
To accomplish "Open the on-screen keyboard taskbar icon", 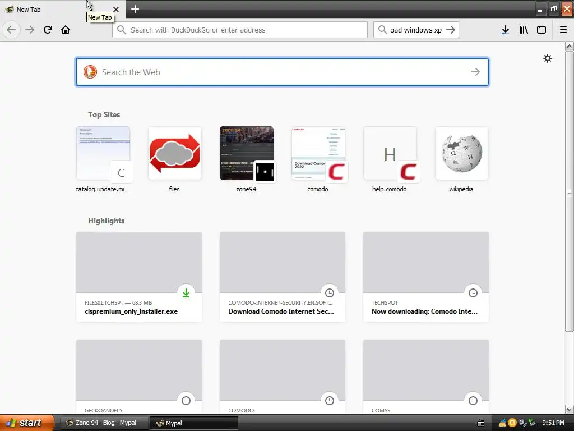I will (x=481, y=423).
